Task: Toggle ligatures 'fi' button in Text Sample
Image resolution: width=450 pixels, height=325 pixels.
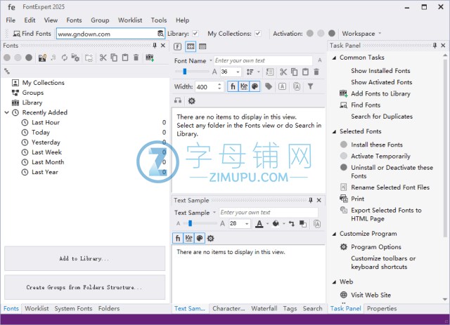Action: pyautogui.click(x=178, y=238)
